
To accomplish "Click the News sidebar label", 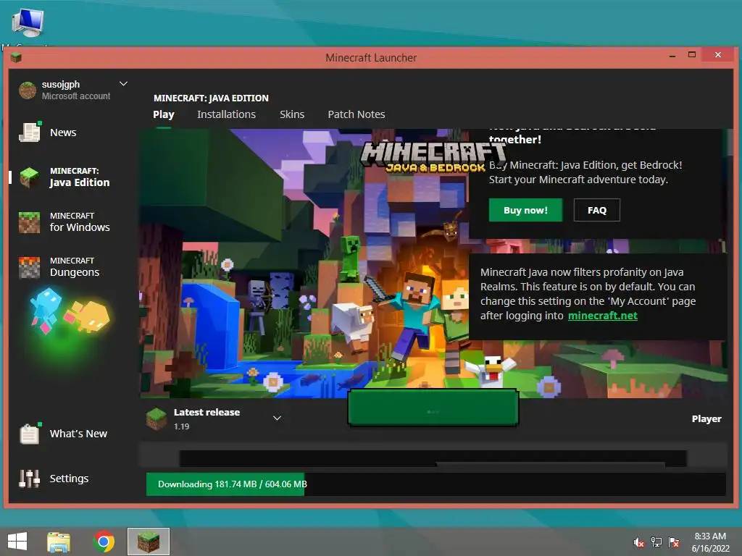I will (x=63, y=132).
